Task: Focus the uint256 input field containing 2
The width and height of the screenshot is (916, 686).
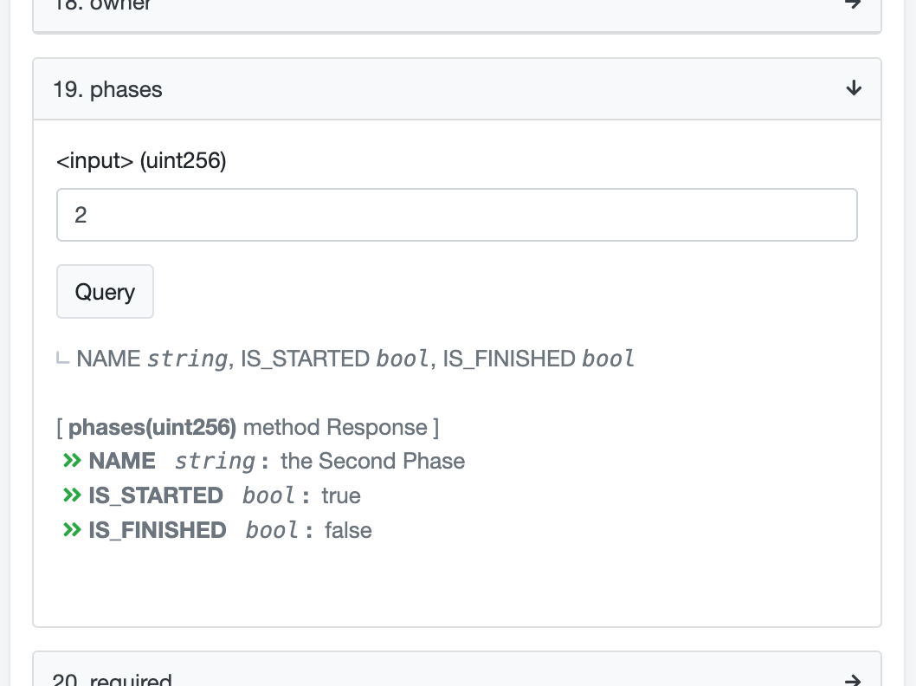Action: pos(456,215)
